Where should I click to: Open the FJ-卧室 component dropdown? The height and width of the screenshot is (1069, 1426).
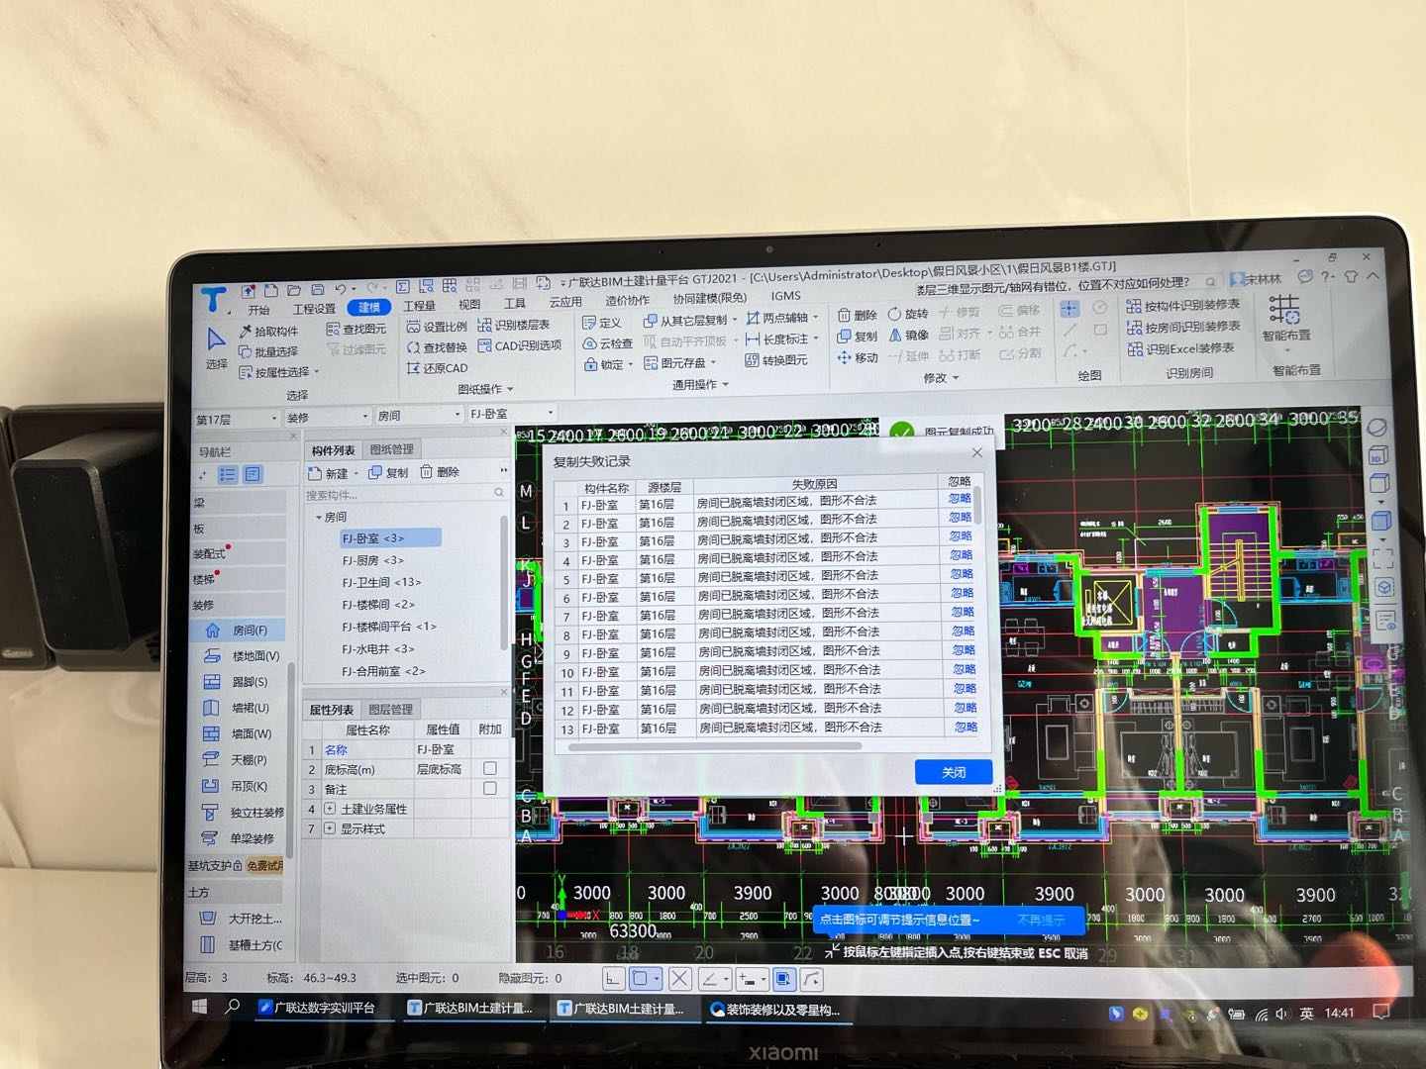pos(512,414)
